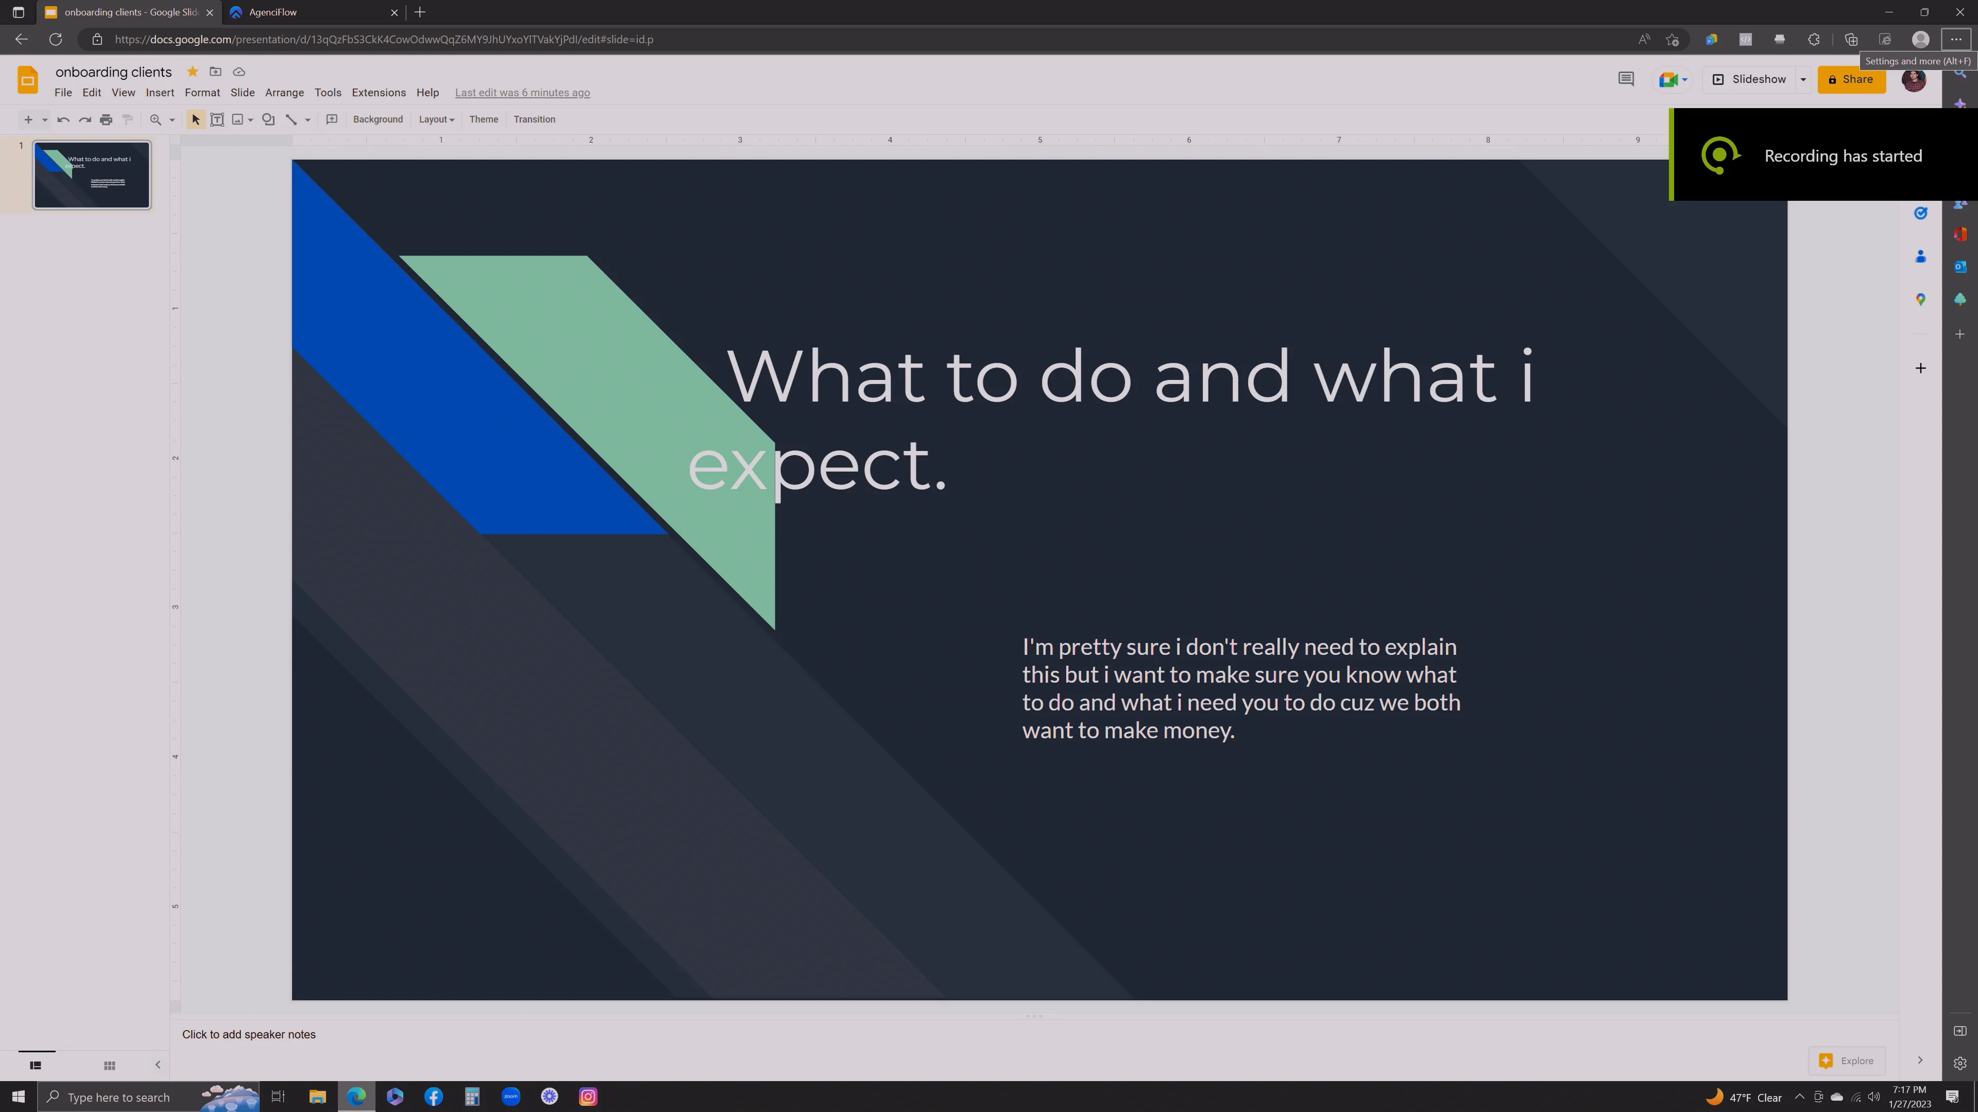Screen dimensions: 1978x1112
Task: Click the cloud document status icon
Action: pyautogui.click(x=239, y=72)
